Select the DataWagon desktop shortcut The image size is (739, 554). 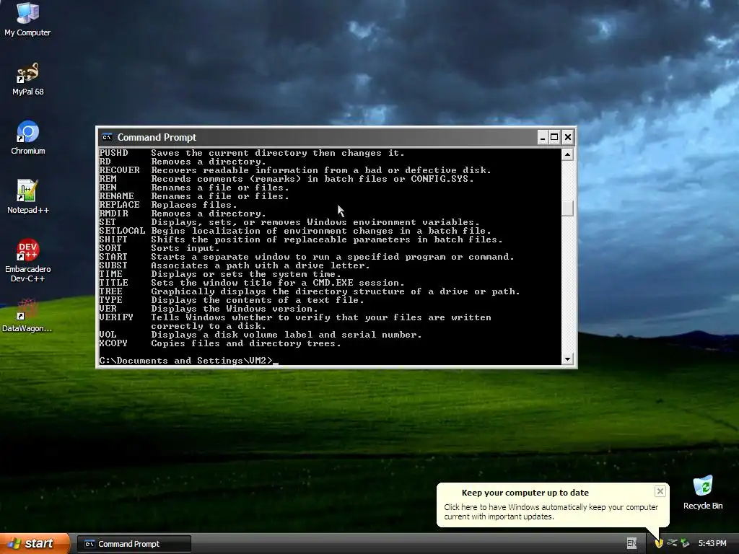[27, 315]
